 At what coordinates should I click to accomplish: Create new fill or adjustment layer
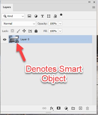[66, 108]
